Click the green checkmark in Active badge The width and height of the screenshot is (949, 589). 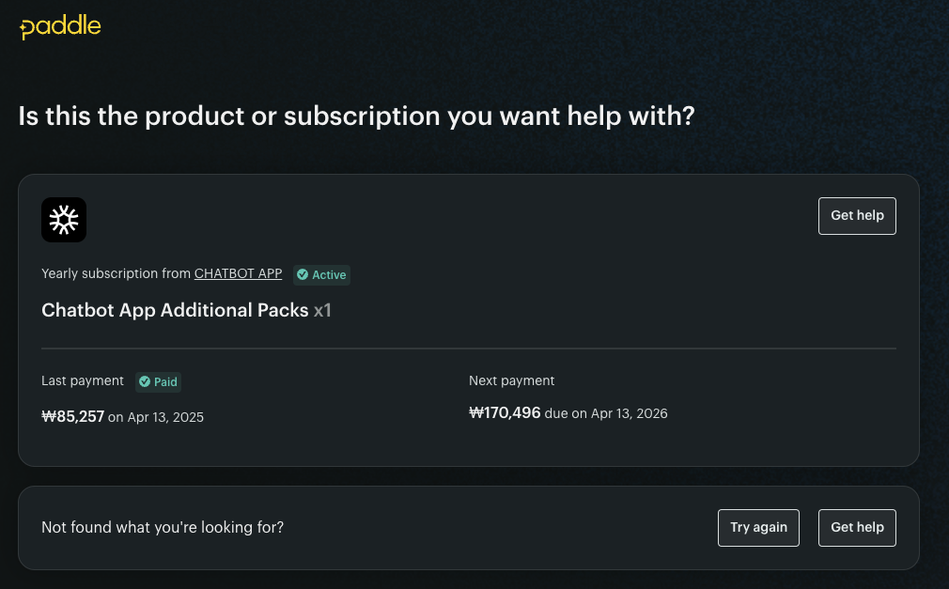pyautogui.click(x=303, y=274)
